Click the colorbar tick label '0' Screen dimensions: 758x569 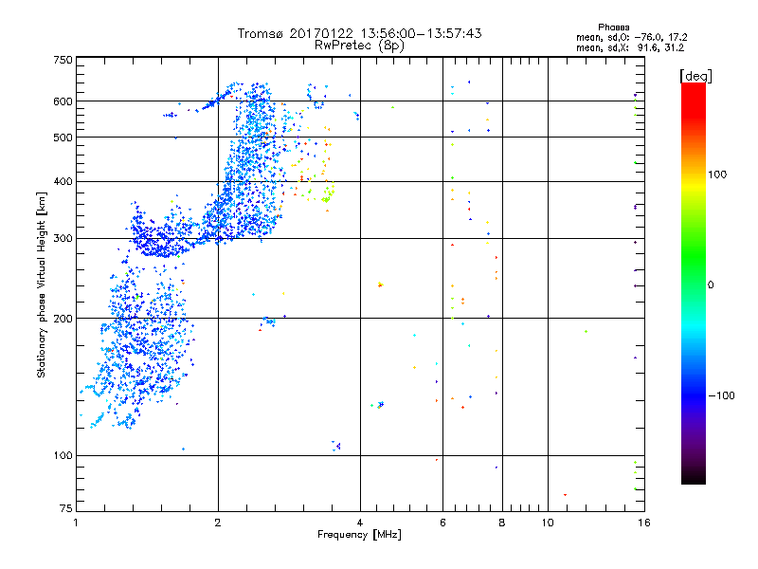pyautogui.click(x=711, y=285)
